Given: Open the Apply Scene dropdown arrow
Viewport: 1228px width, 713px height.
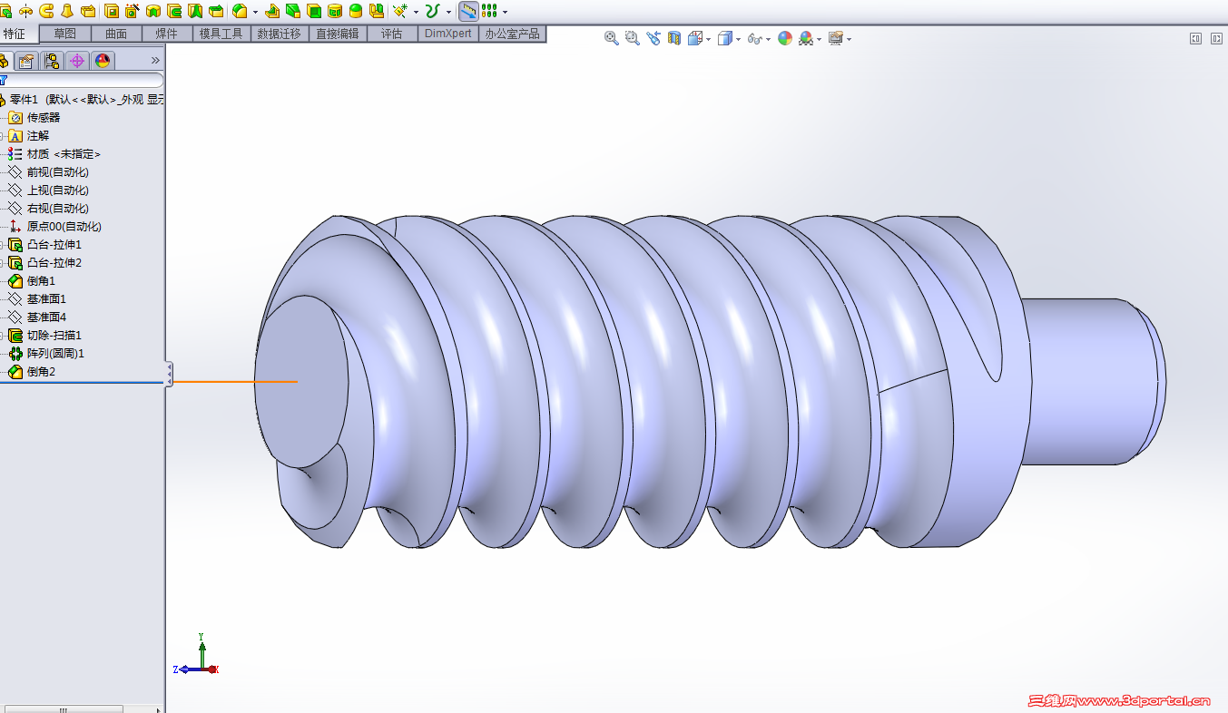Looking at the screenshot, I should tap(819, 39).
